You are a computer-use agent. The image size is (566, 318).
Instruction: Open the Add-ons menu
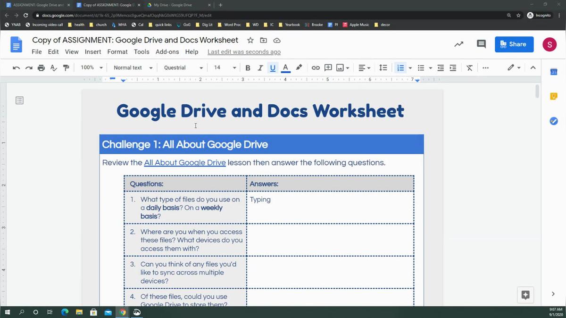tap(167, 52)
